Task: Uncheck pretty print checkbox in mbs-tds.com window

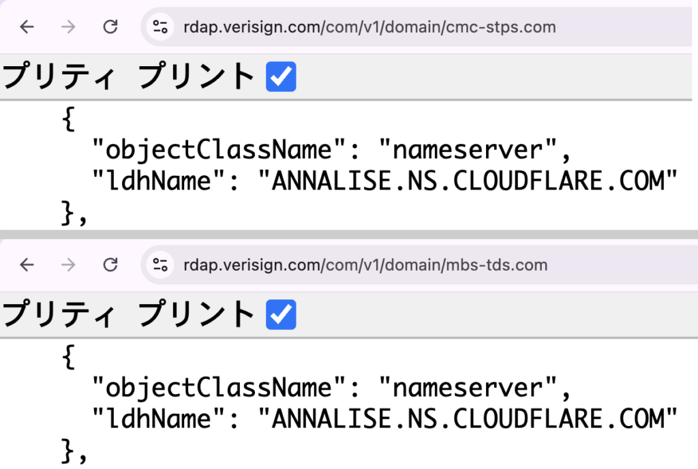Action: pos(281,314)
